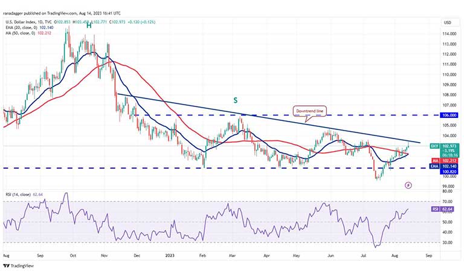Open the TradingView logo link
464x280 pixels.
tap(18, 265)
